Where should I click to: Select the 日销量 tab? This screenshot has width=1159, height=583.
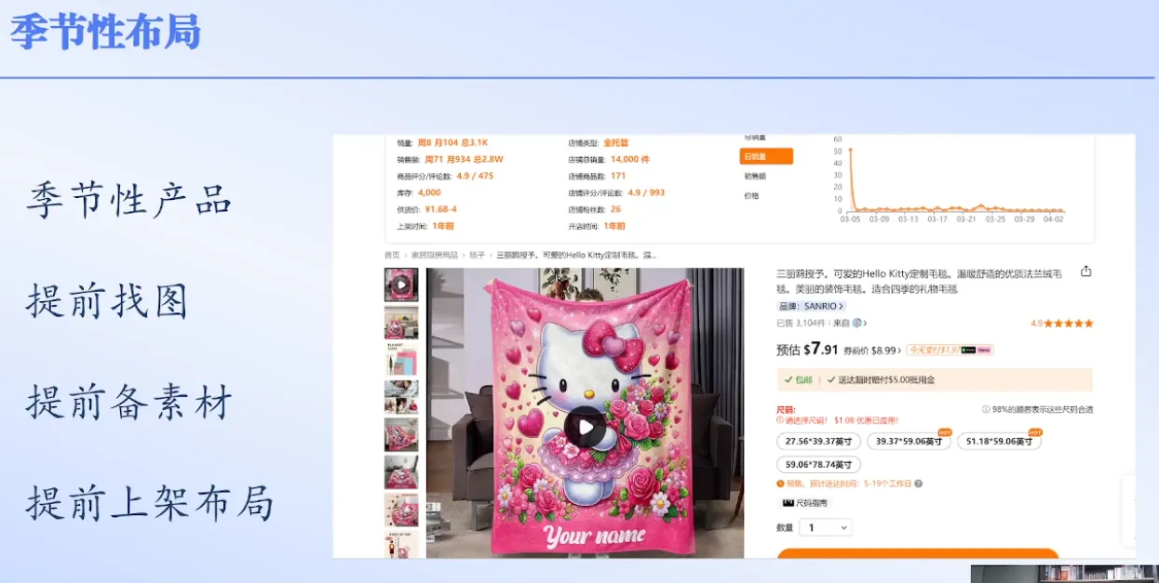[x=766, y=156]
